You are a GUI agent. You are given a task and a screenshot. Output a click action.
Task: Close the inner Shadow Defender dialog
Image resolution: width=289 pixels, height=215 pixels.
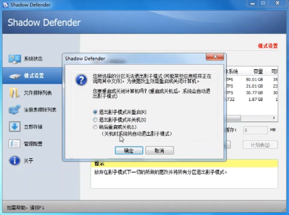(x=215, y=57)
